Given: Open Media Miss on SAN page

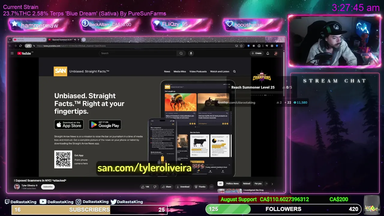Looking at the screenshot, I should pyautogui.click(x=180, y=71).
